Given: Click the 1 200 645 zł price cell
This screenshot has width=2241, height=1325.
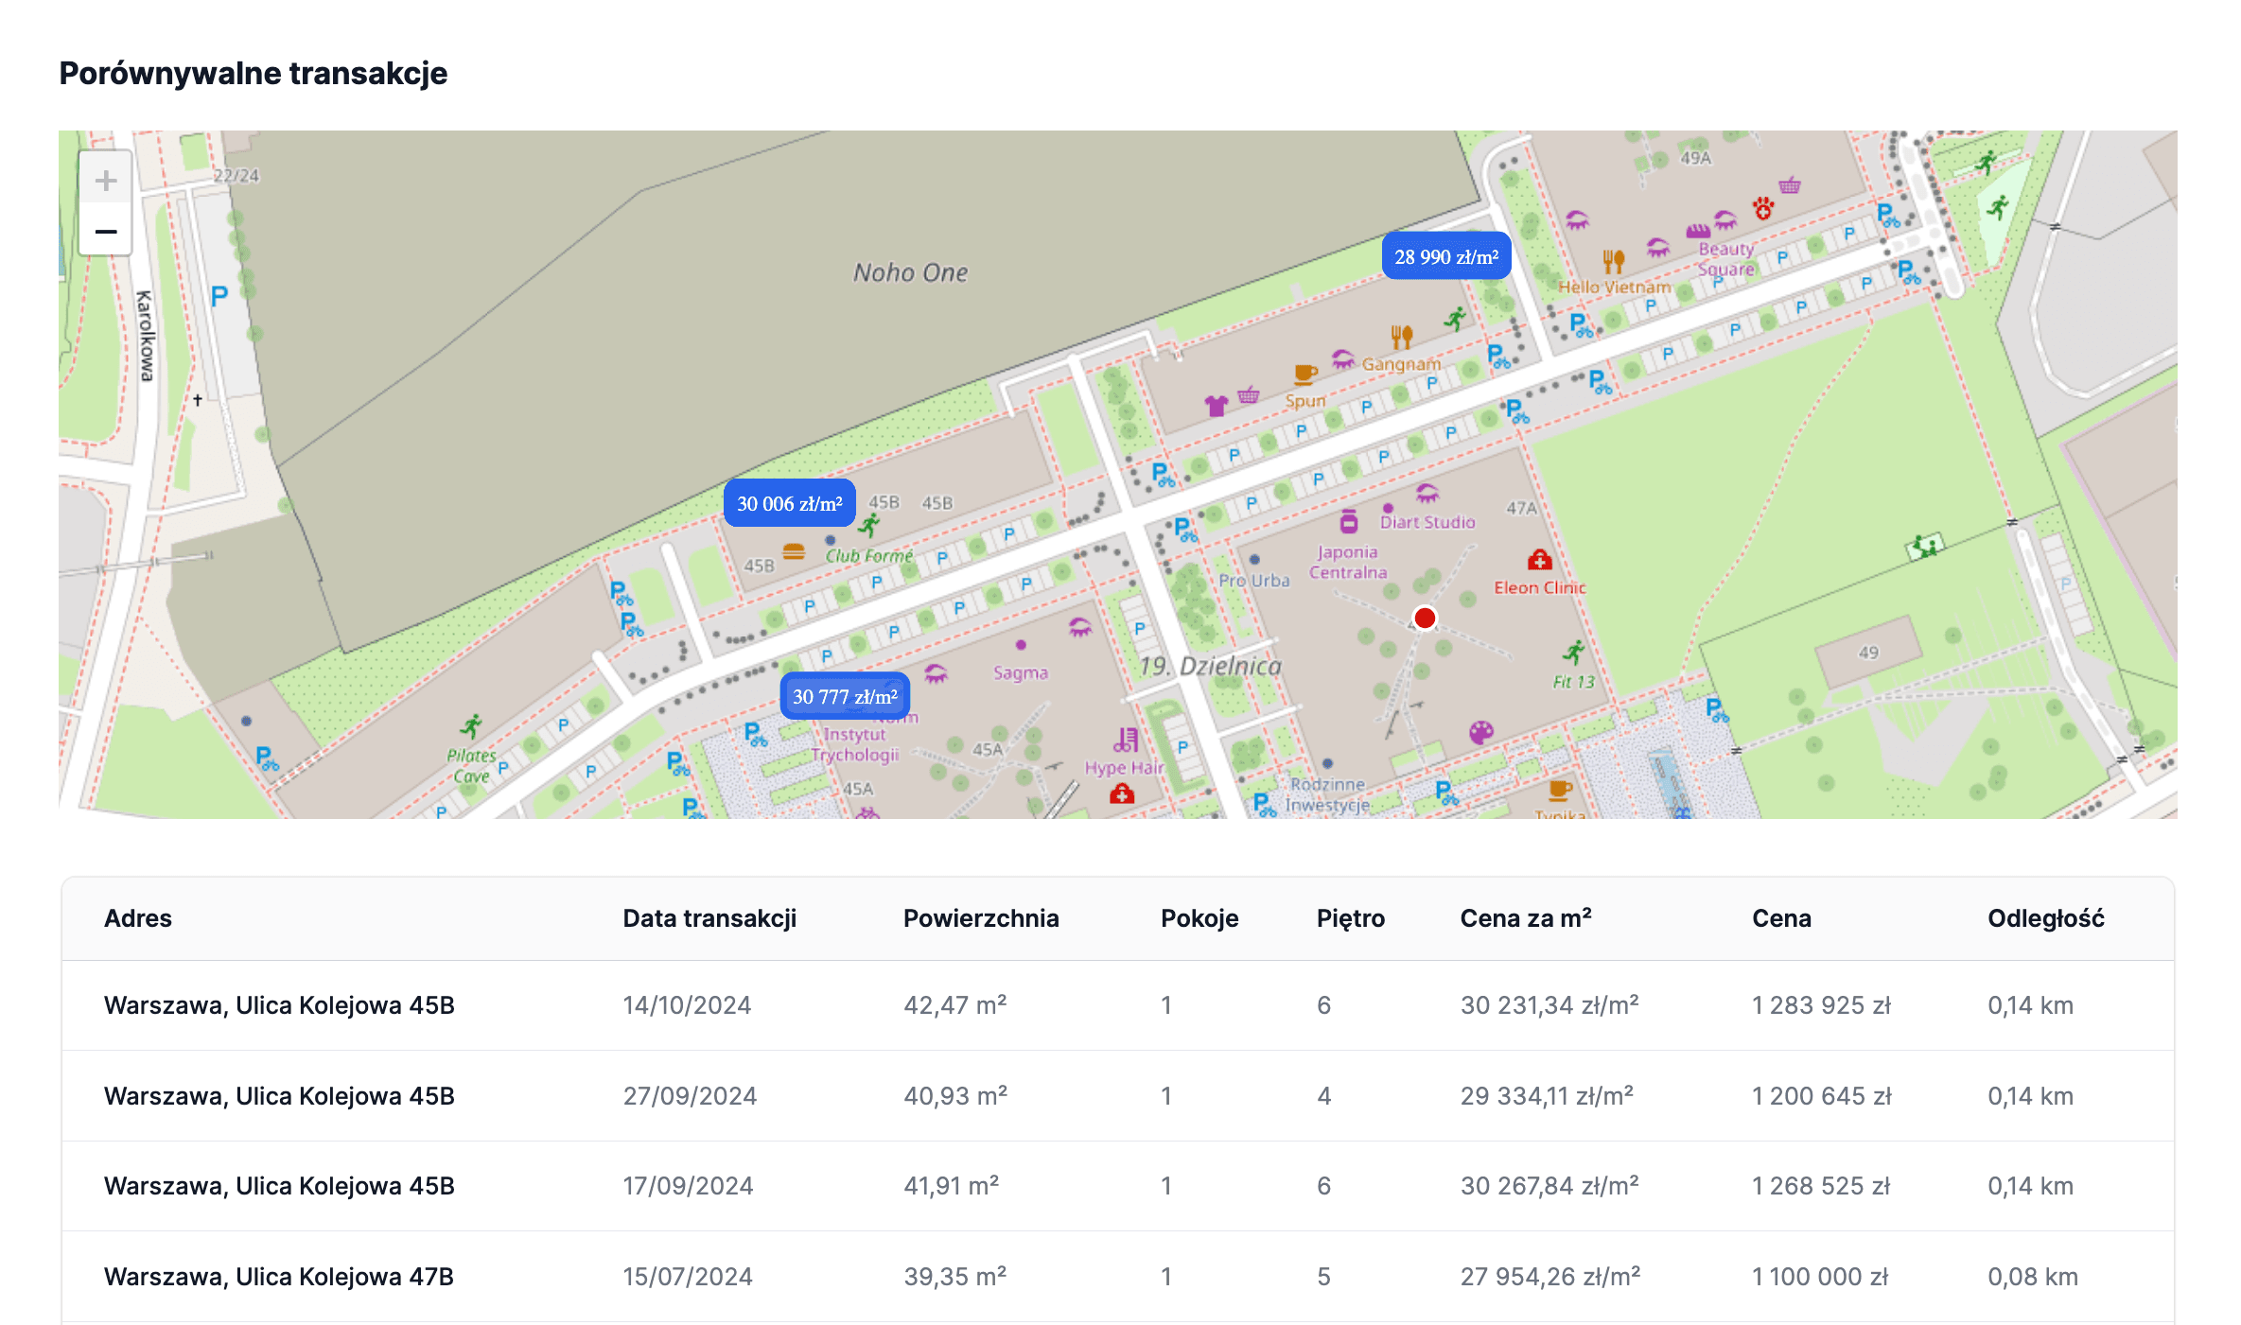Looking at the screenshot, I should (1821, 1096).
